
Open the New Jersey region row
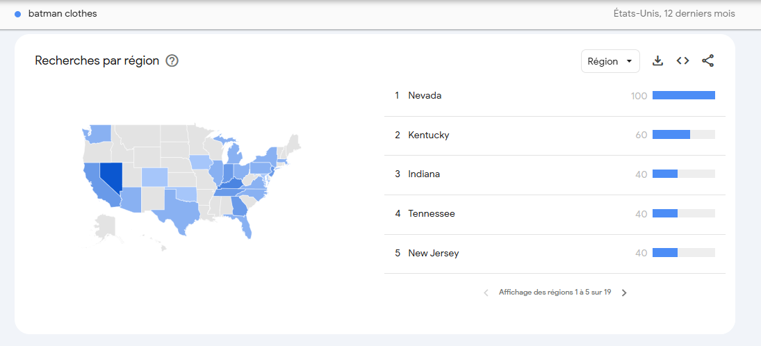[x=433, y=253]
